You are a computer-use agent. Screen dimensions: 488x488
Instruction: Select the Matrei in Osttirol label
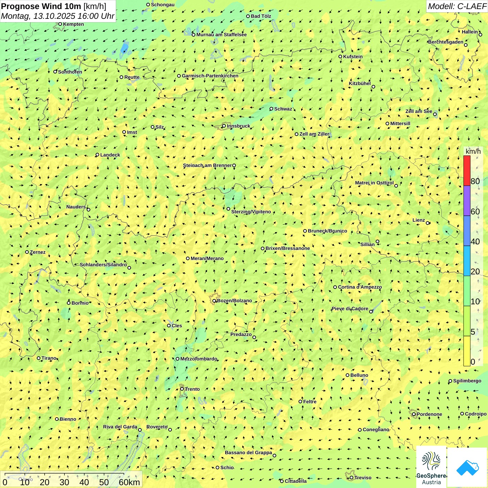tap(374, 183)
